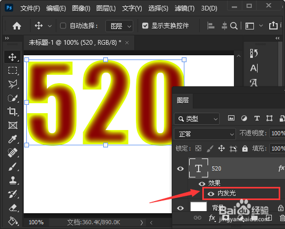Click the Move tool preset icon in options bar

tap(38, 26)
